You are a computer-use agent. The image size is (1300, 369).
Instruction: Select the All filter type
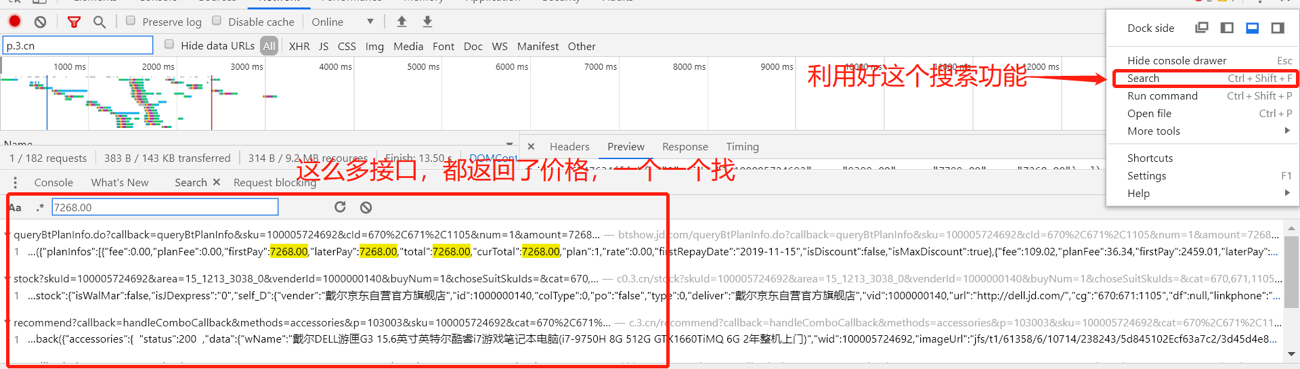[x=269, y=46]
